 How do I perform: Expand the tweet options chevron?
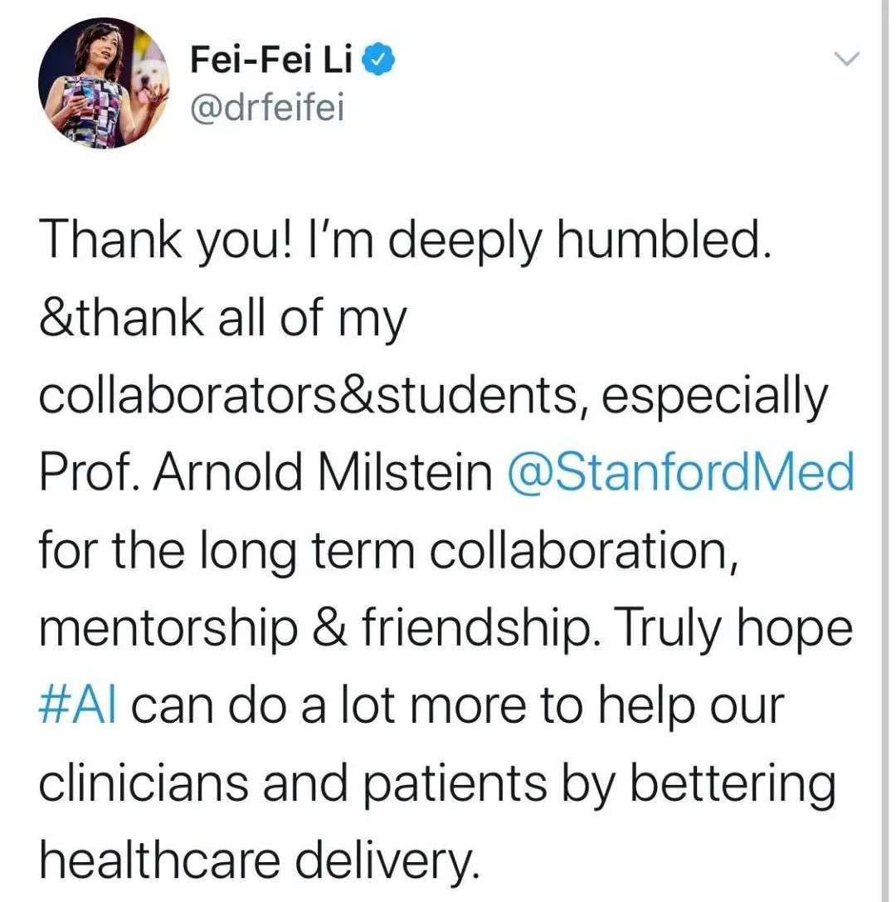coord(846,58)
